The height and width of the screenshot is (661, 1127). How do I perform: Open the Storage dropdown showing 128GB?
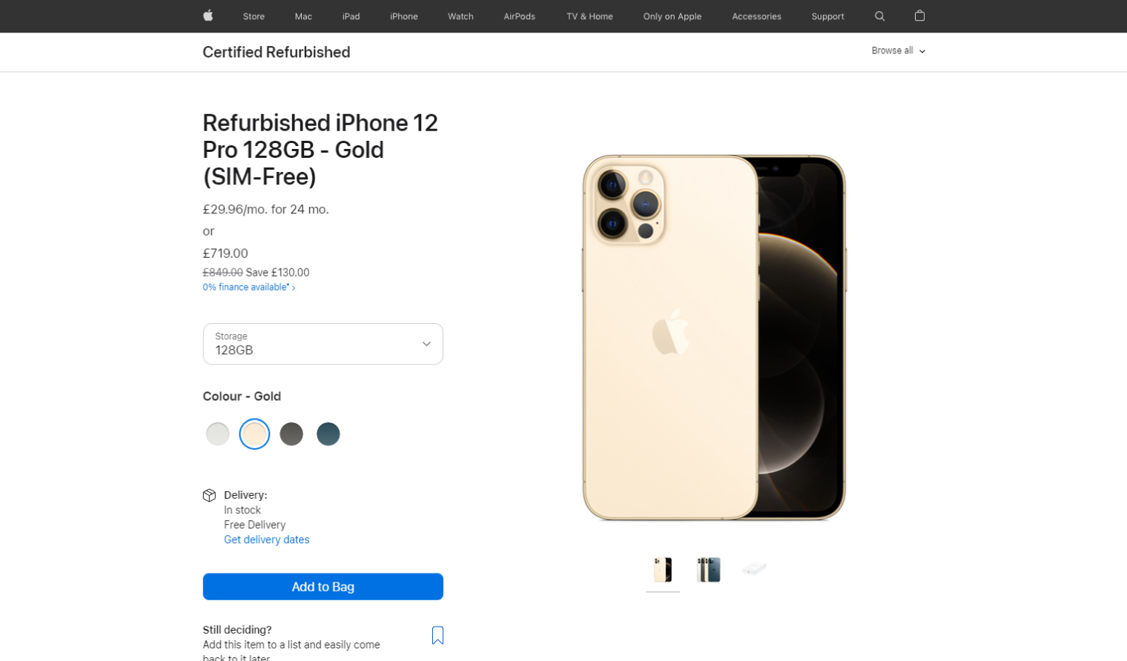323,344
